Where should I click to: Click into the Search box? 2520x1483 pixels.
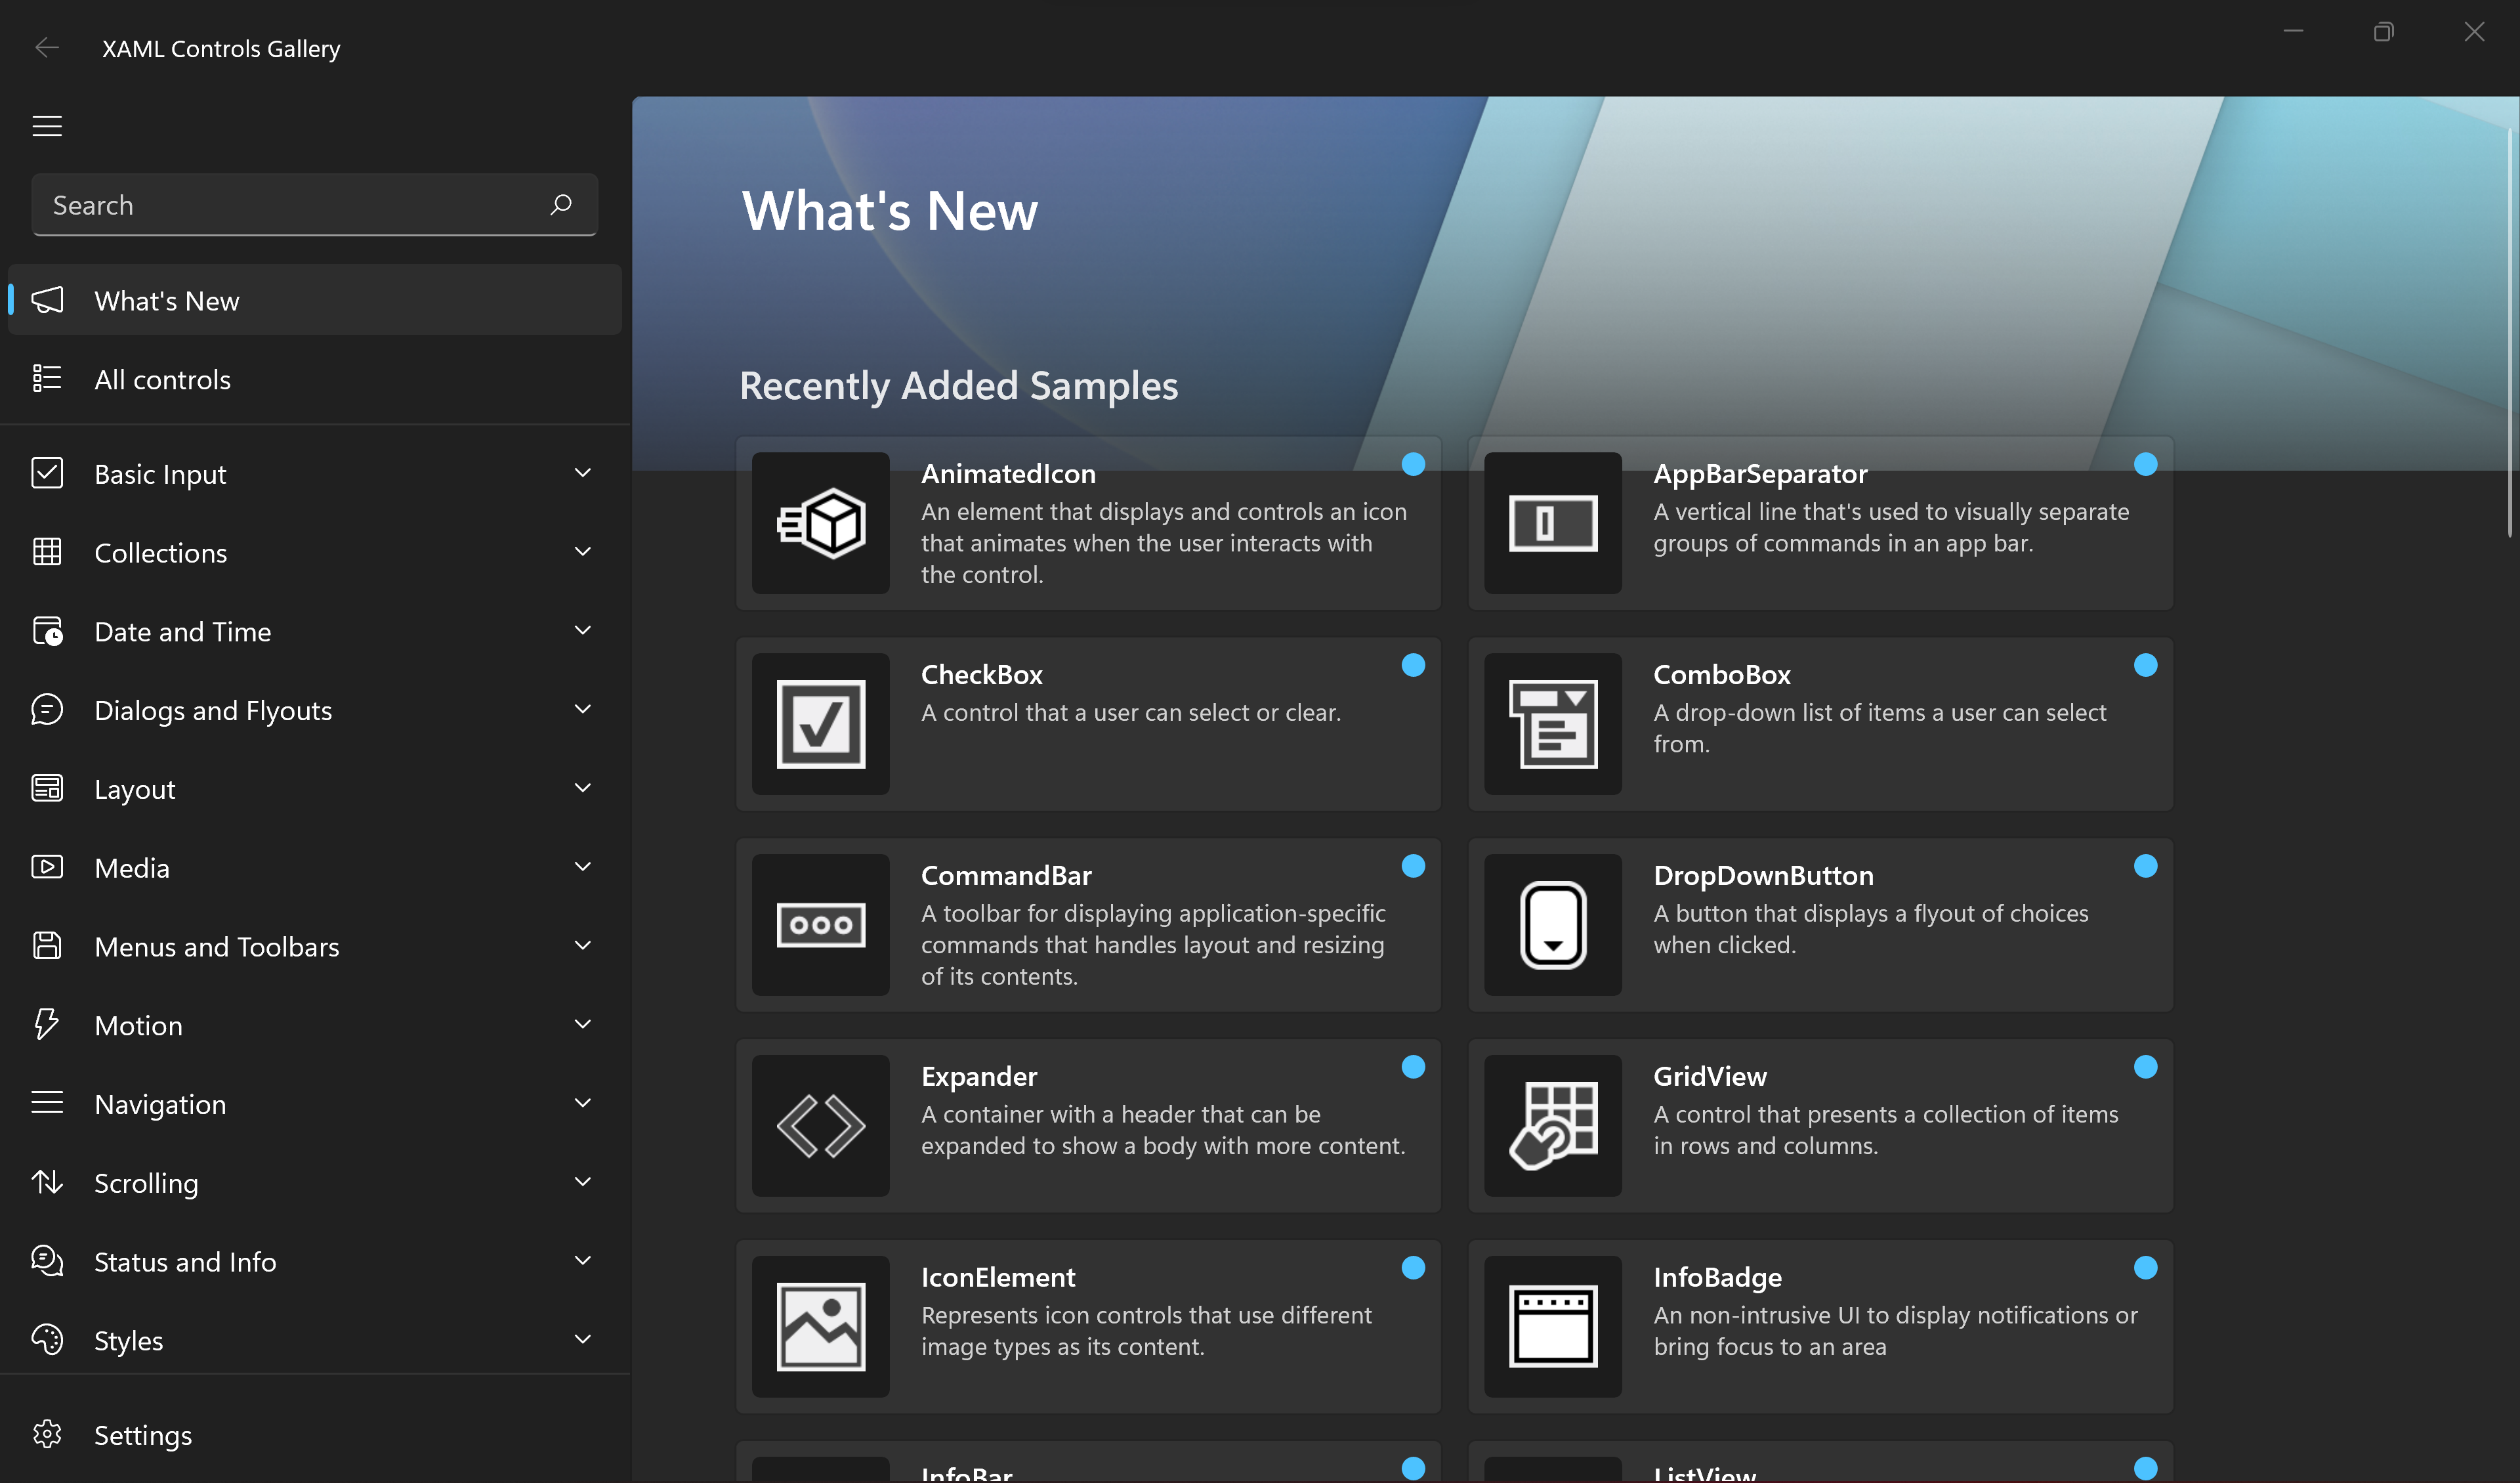point(290,205)
